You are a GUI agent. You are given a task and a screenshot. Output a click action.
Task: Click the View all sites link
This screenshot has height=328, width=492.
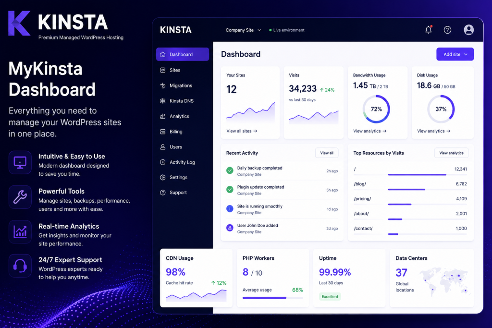click(x=242, y=131)
